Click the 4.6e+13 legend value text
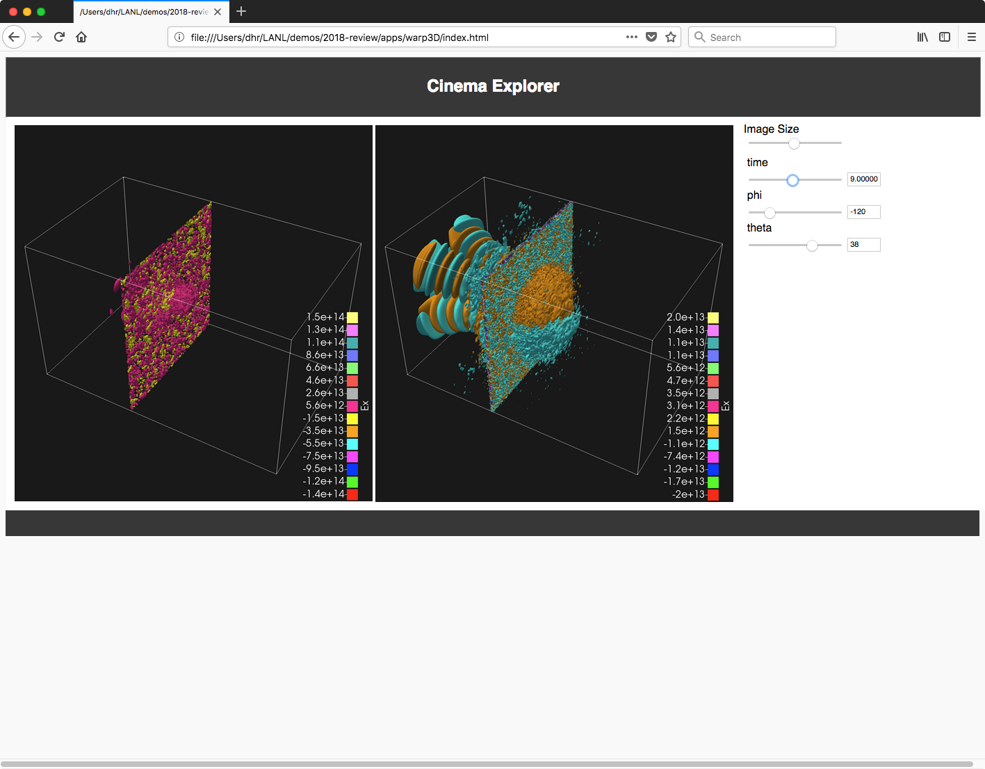Viewport: 985px width, 769px height. (325, 380)
